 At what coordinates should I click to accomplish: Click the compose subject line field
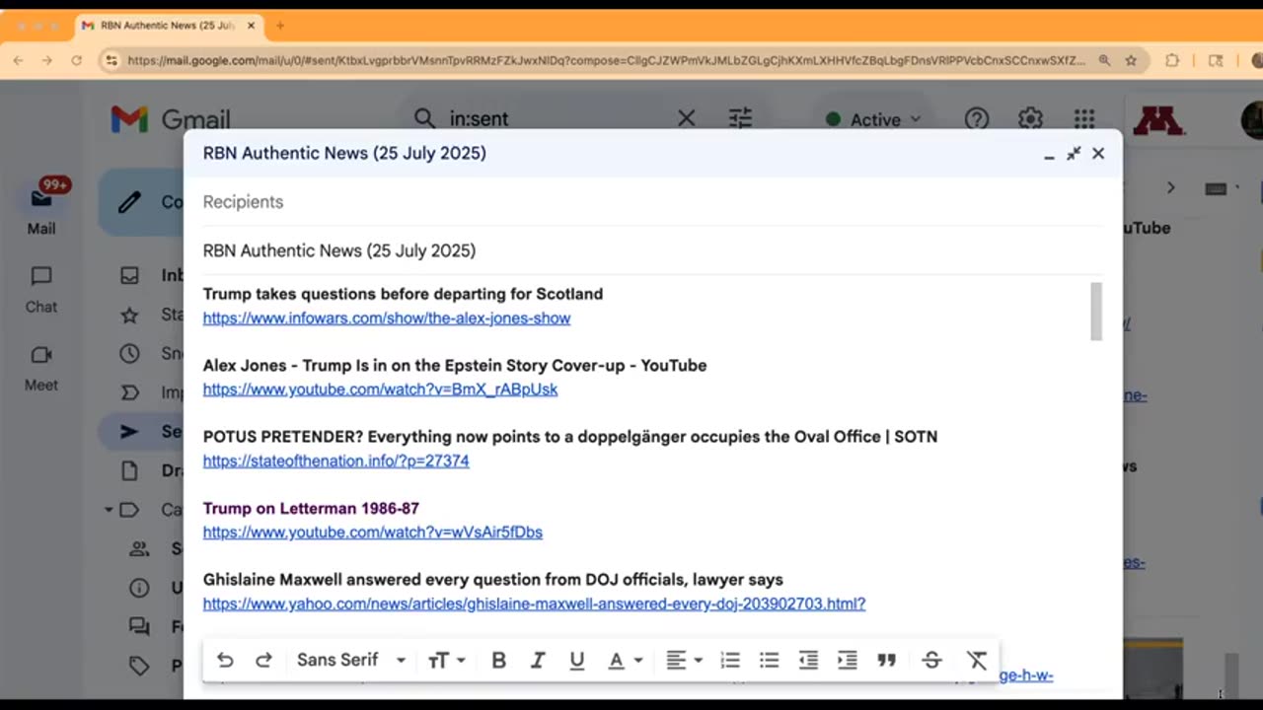coord(651,250)
